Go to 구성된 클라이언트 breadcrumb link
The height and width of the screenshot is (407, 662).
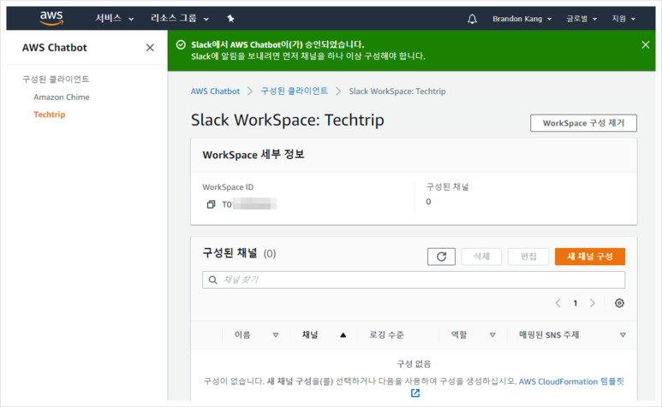coord(295,91)
